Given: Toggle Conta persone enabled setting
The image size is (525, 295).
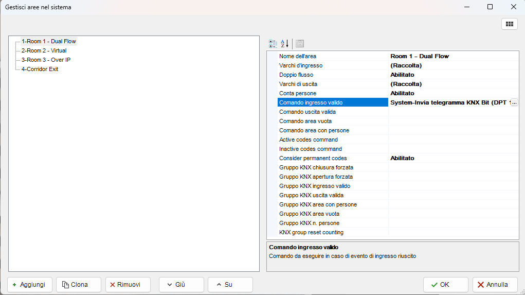Looking at the screenshot, I should tap(452, 93).
